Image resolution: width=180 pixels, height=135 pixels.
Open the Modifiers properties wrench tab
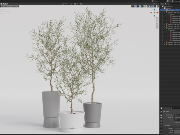[161, 133]
